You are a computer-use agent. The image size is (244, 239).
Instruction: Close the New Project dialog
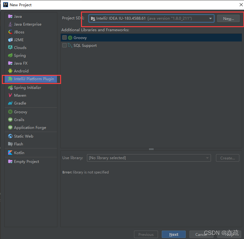coord(241,5)
